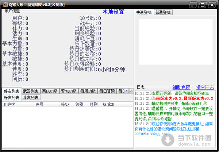Select the 斗友列表 sub-tab
This screenshot has width=219, height=152.
(31, 98)
